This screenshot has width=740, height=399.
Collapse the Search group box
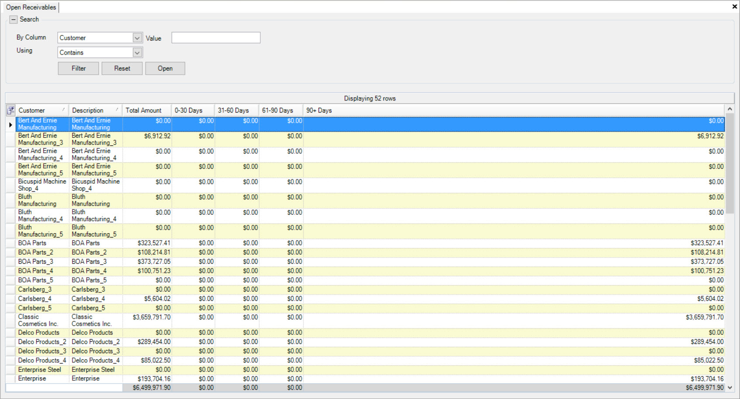coord(14,20)
